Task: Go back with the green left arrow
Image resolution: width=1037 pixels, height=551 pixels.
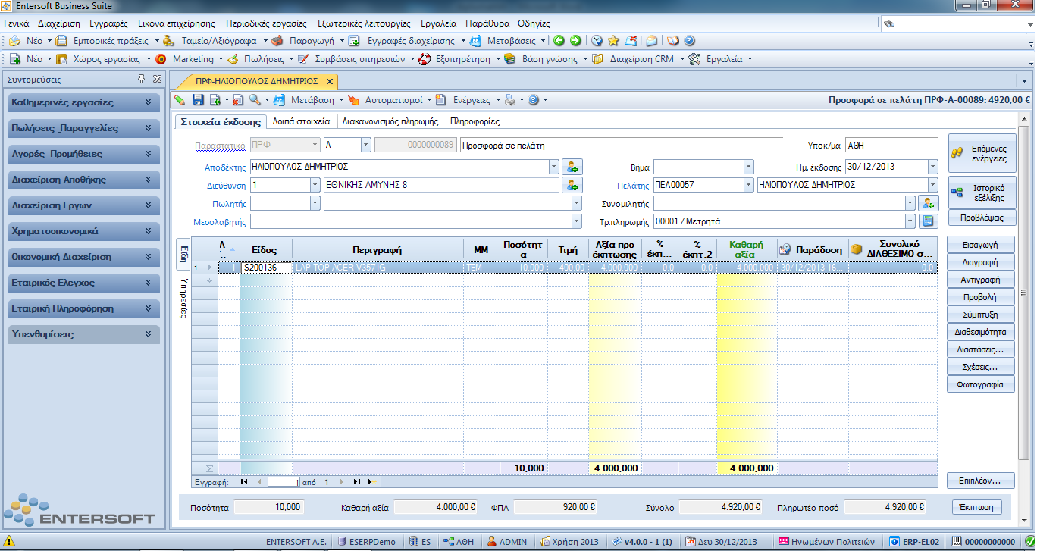Action: [559, 41]
